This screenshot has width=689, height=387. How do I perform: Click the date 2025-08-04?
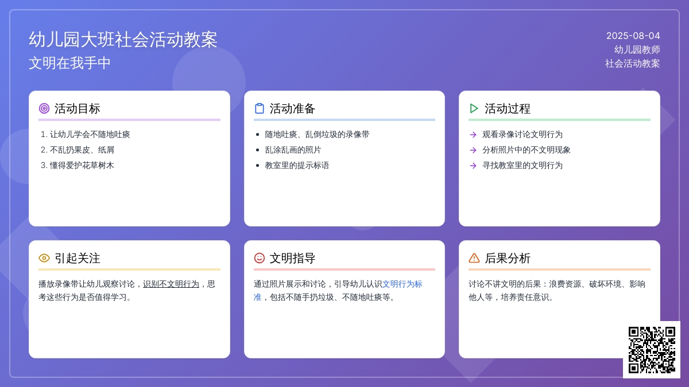coord(633,36)
